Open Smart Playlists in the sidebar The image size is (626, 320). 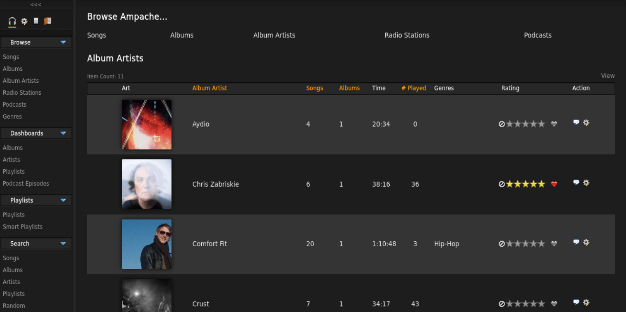click(x=23, y=227)
